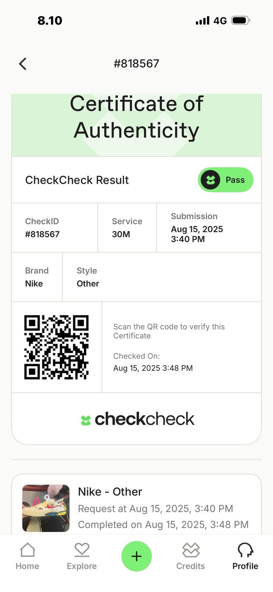Viewport: 273px width, 592px height.
Task: Open the Credits tab
Action: point(190,556)
